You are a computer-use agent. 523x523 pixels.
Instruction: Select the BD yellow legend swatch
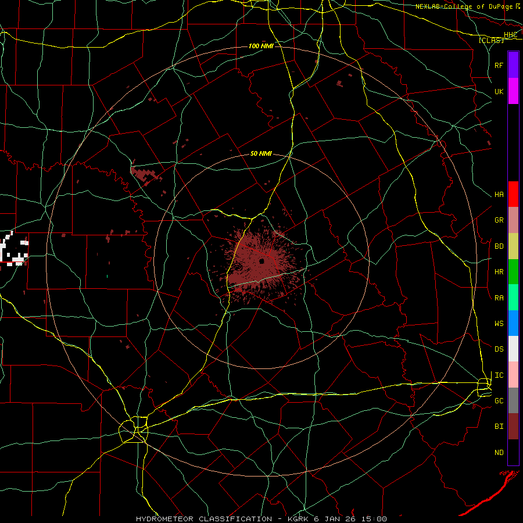[x=513, y=246]
